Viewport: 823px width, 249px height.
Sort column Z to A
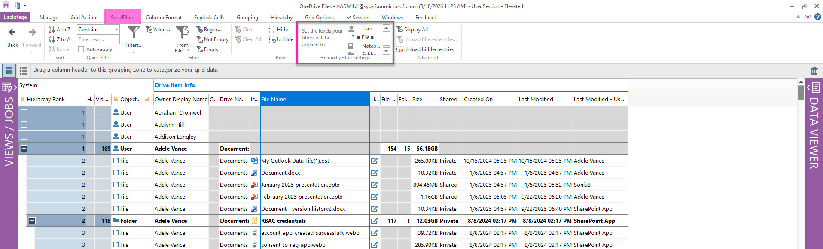click(60, 39)
